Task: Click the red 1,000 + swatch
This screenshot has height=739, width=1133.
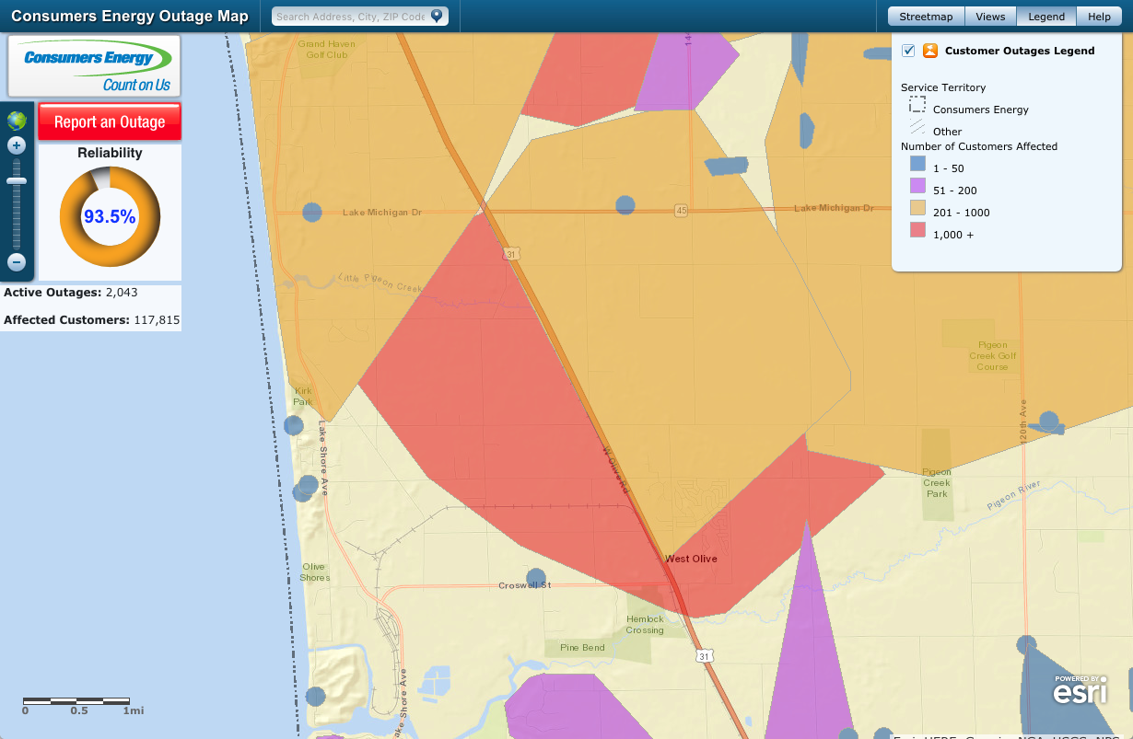Action: tap(917, 230)
